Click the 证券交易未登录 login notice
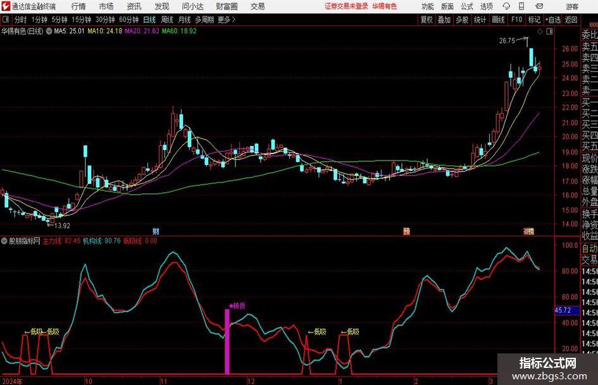The width and height of the screenshot is (598, 385). [347, 6]
